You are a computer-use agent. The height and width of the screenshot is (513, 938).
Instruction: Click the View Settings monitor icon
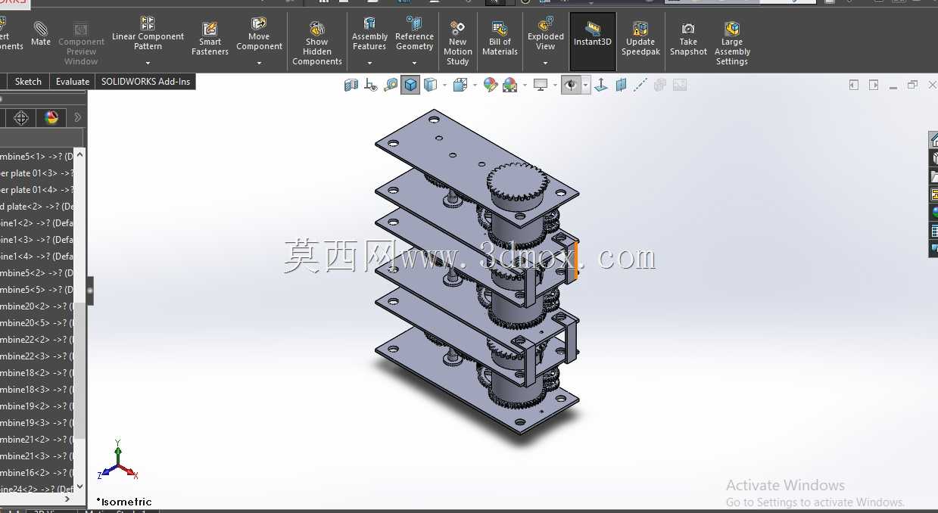point(541,85)
